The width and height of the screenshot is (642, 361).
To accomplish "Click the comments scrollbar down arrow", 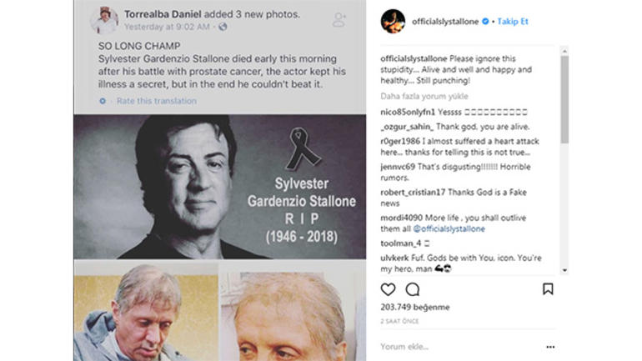I will 564,269.
